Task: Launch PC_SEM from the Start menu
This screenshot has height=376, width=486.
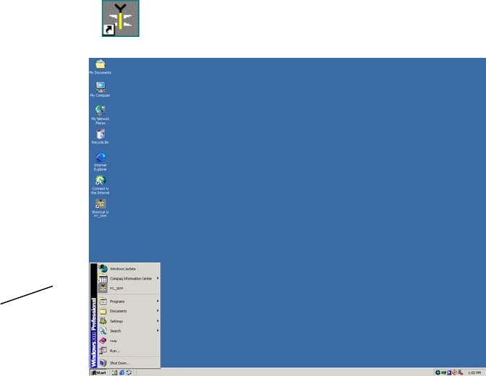Action: [129, 289]
